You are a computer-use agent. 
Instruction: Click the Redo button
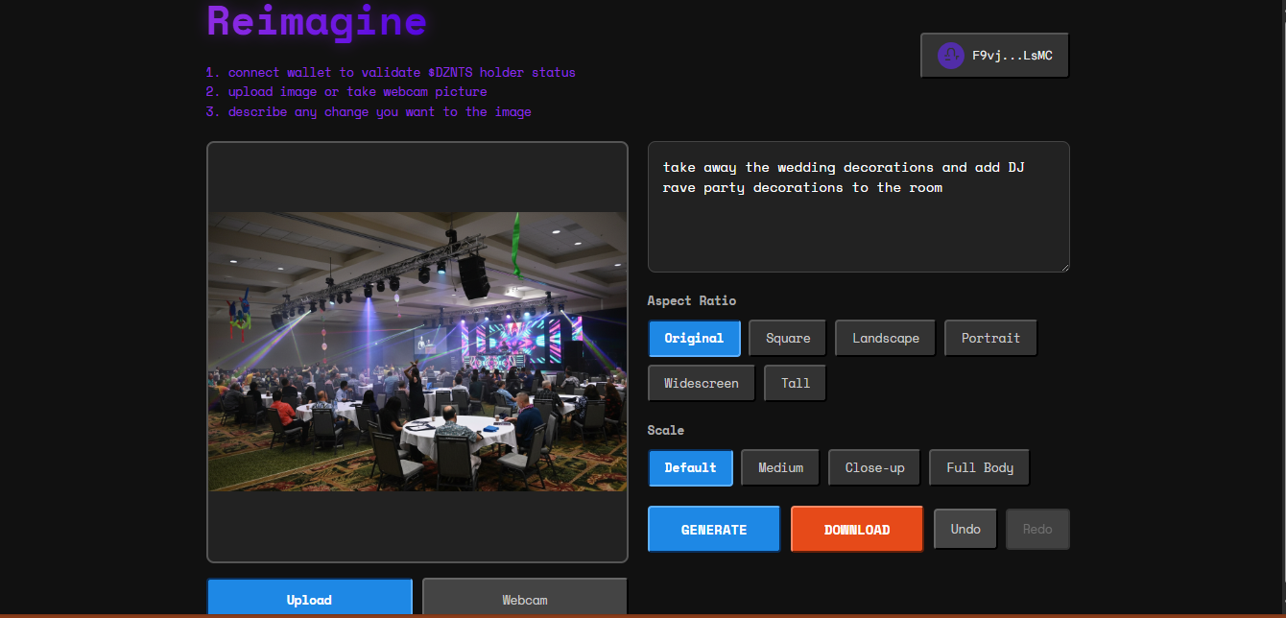1037,529
